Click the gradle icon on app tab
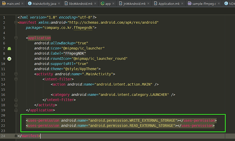Viewport: 235px width, 141px height. pos(102,4)
